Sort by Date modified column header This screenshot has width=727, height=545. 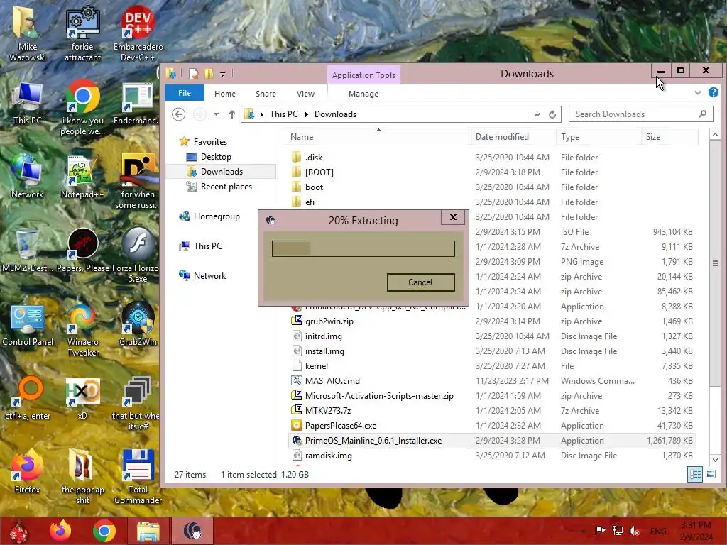pyautogui.click(x=513, y=137)
